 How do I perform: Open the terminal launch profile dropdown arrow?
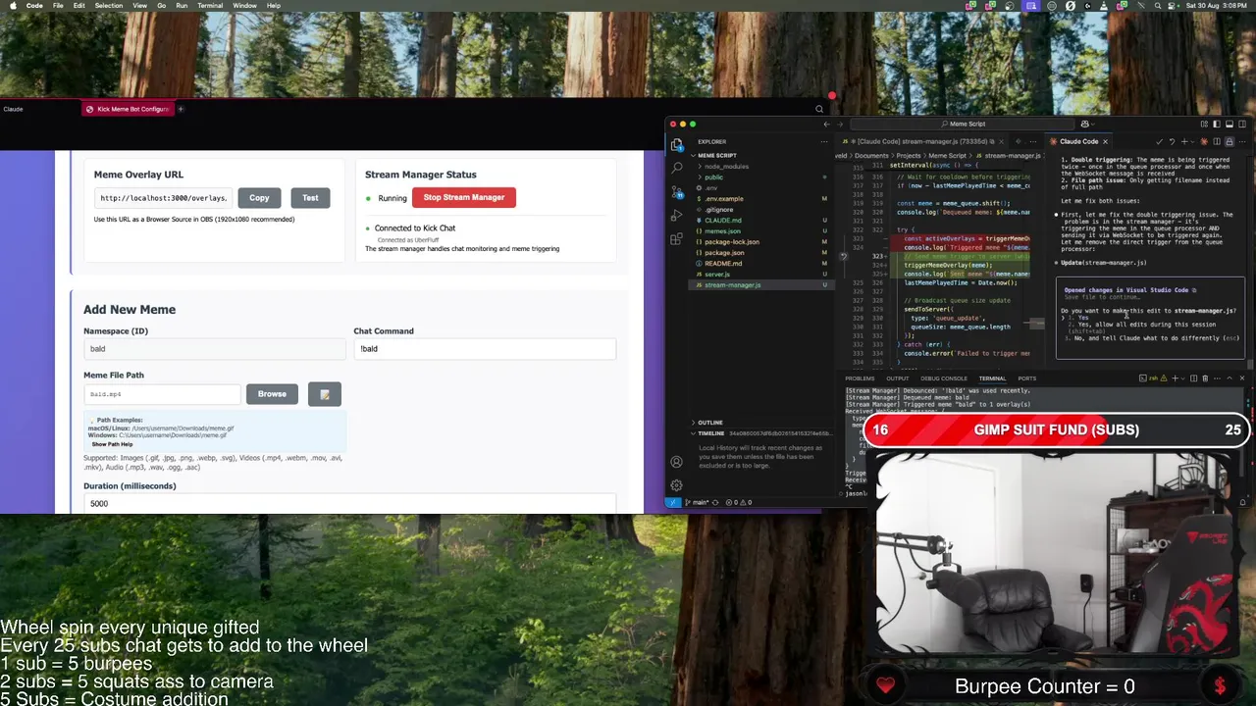(1183, 378)
